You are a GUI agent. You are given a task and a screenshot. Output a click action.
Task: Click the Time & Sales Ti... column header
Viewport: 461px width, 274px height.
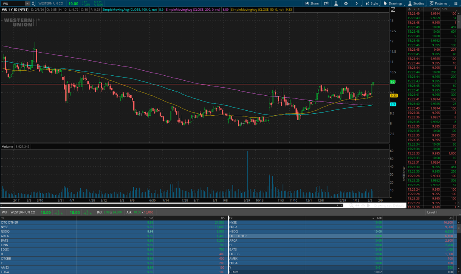coord(420,8)
